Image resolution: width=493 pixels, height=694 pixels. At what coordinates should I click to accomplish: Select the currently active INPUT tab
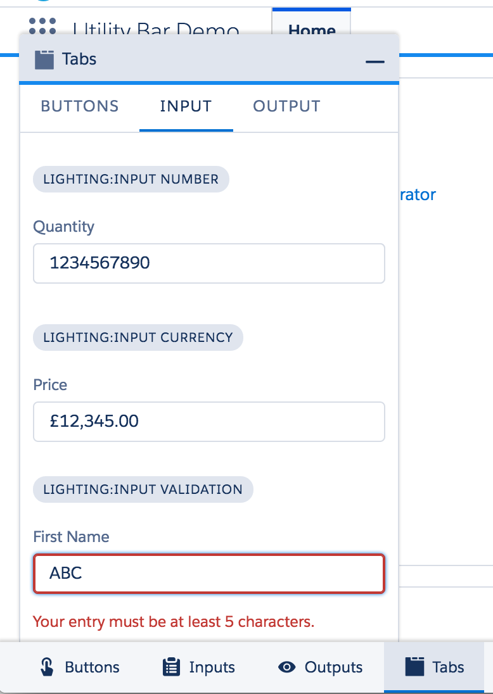click(186, 106)
